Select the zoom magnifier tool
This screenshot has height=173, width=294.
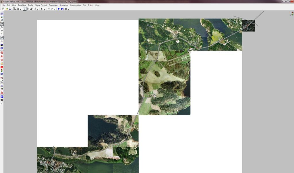2,17
